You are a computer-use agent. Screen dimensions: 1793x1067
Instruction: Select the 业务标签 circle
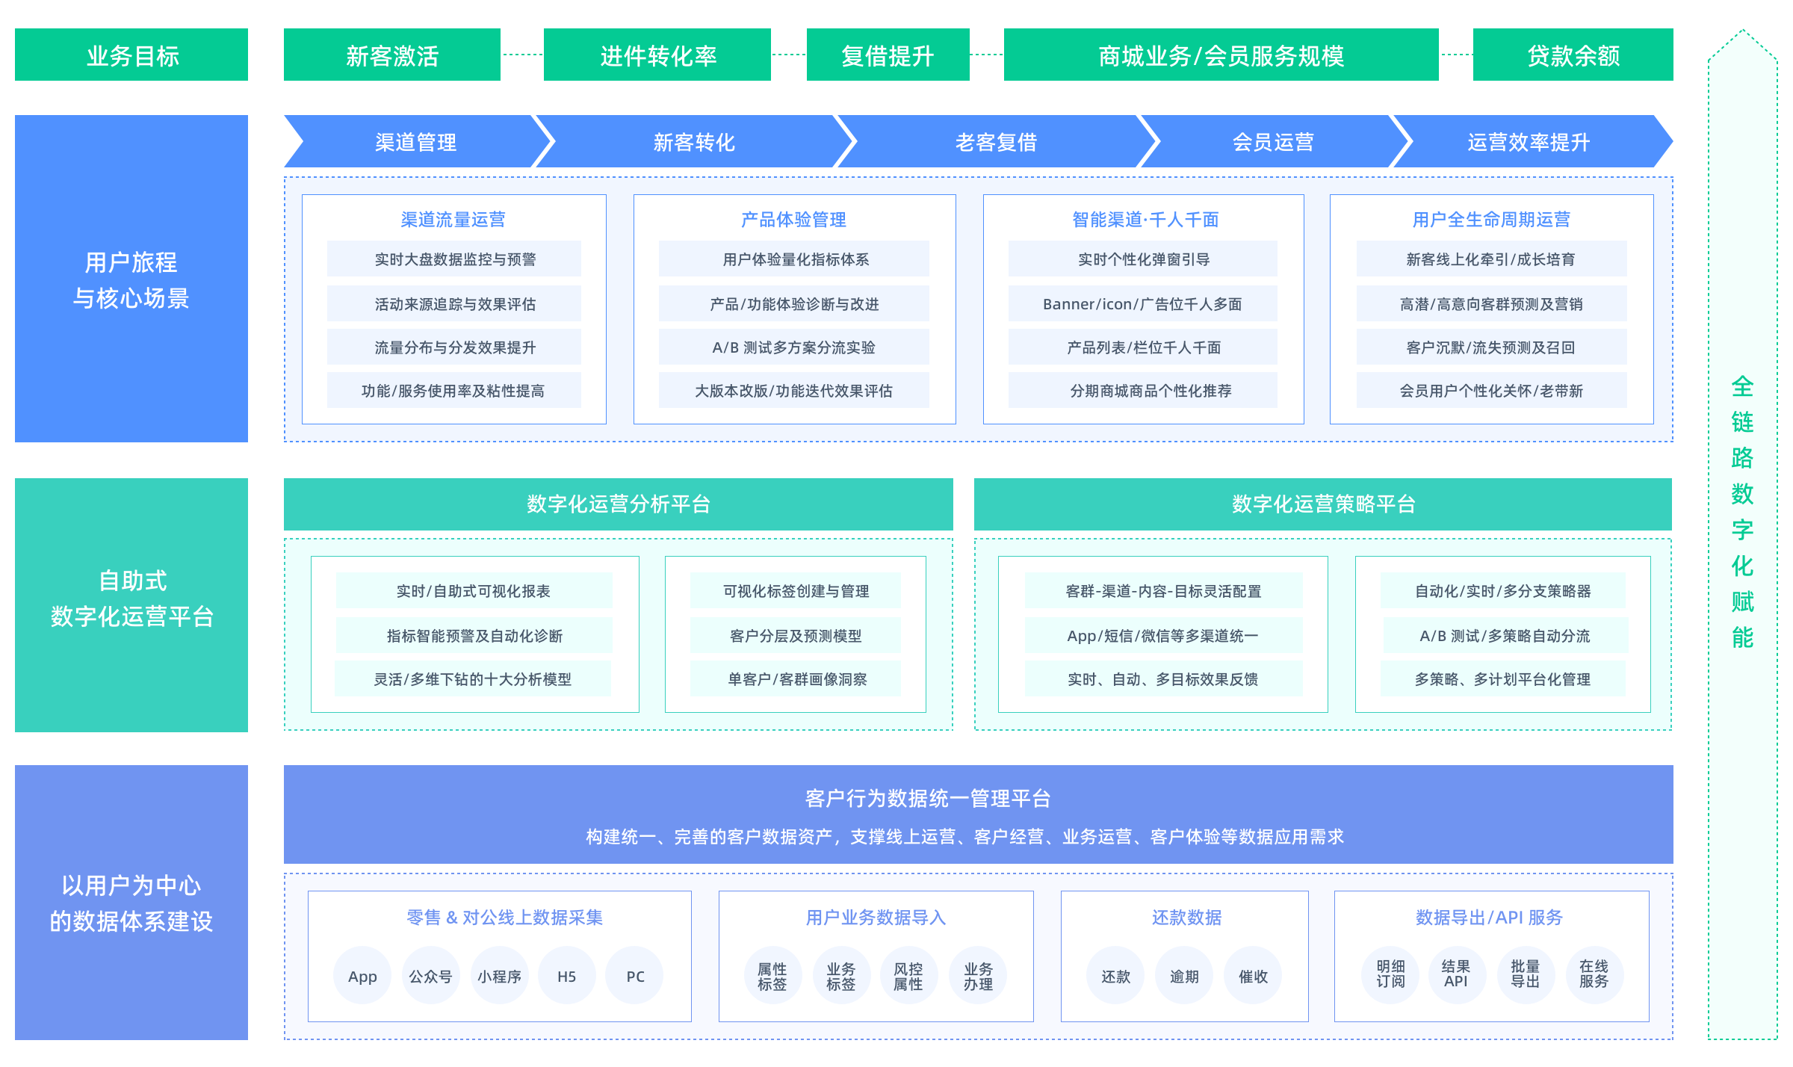coord(841,976)
